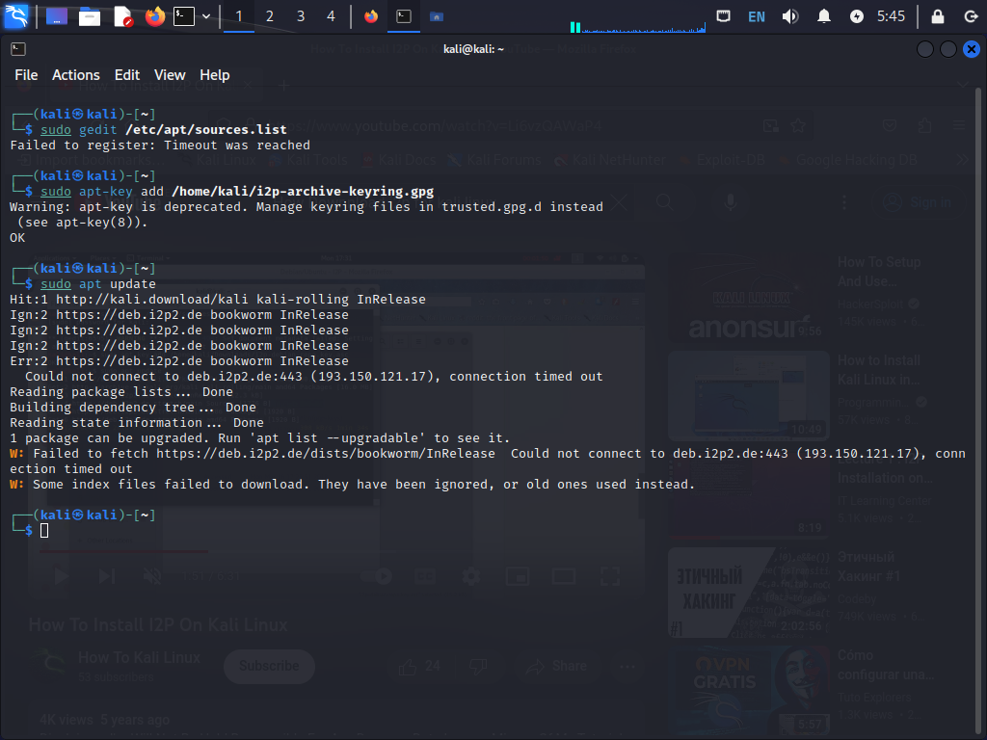The image size is (987, 740).
Task: Maximize the terminal window
Action: pos(948,48)
